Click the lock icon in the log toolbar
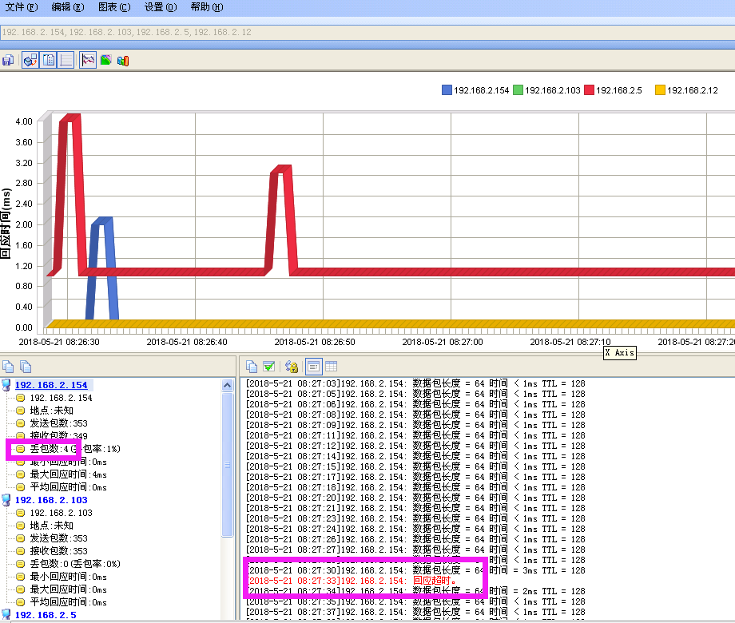The height and width of the screenshot is (623, 735). click(292, 367)
